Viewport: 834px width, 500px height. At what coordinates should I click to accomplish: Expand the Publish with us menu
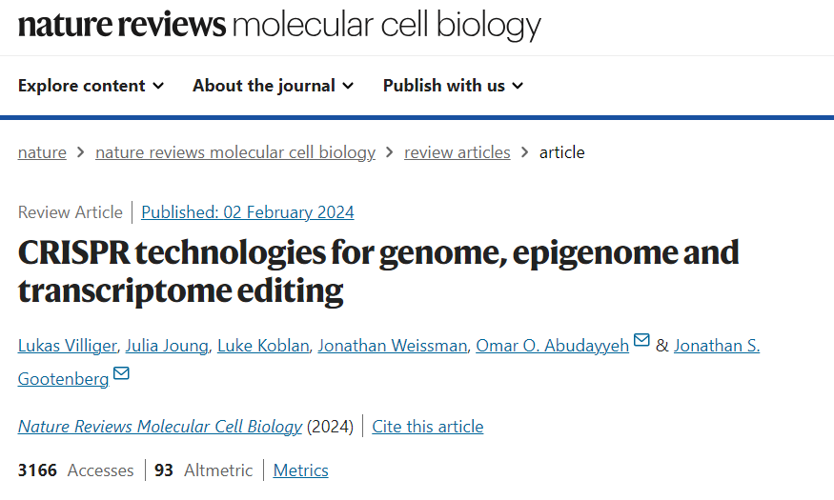[x=453, y=86]
